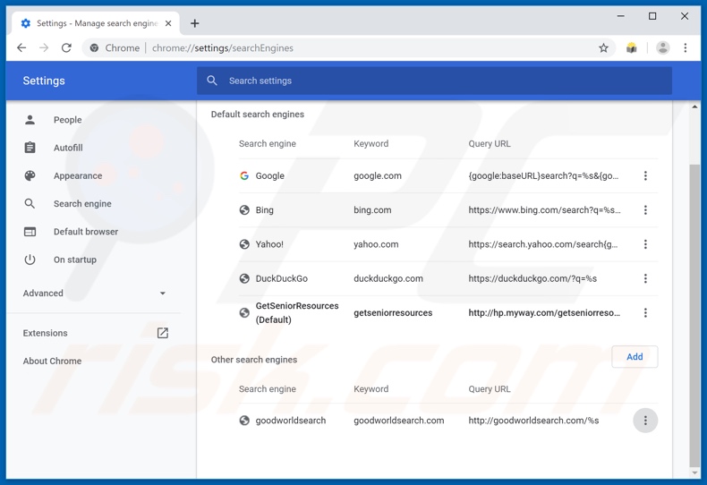Click the Add search engine button
Viewport: 707px width, 485px height.
click(x=635, y=357)
